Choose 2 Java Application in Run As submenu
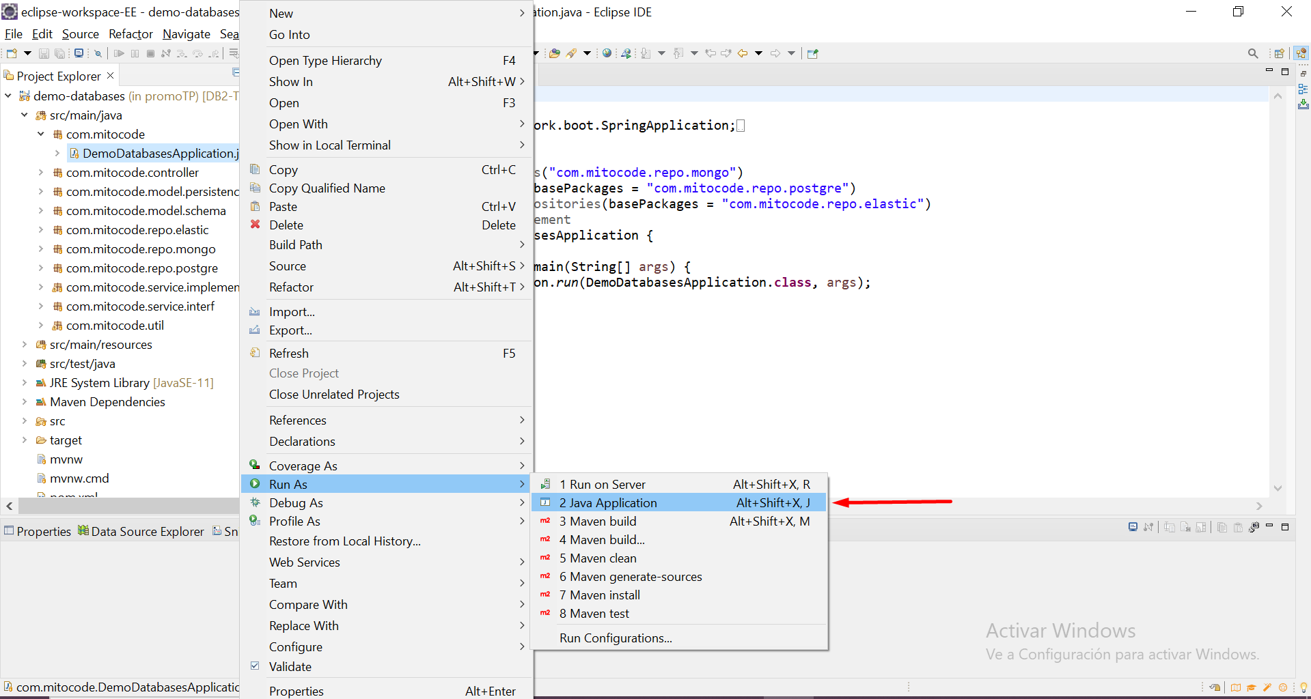1311x699 pixels. [x=680, y=502]
